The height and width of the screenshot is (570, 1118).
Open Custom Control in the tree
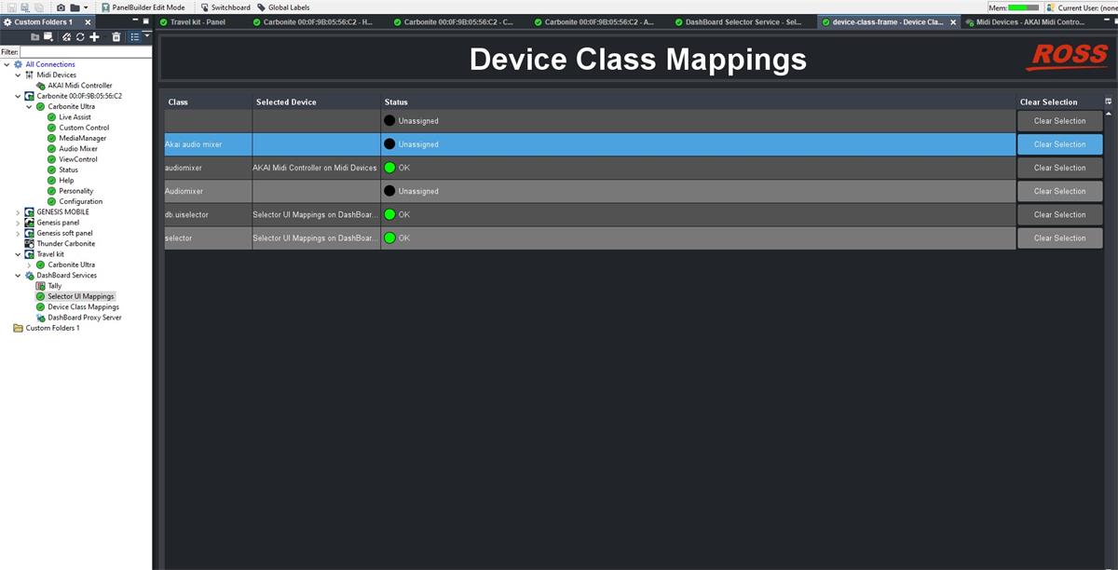tap(84, 128)
